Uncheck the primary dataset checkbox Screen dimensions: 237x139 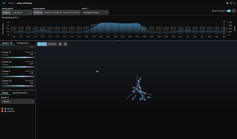click(2, 109)
